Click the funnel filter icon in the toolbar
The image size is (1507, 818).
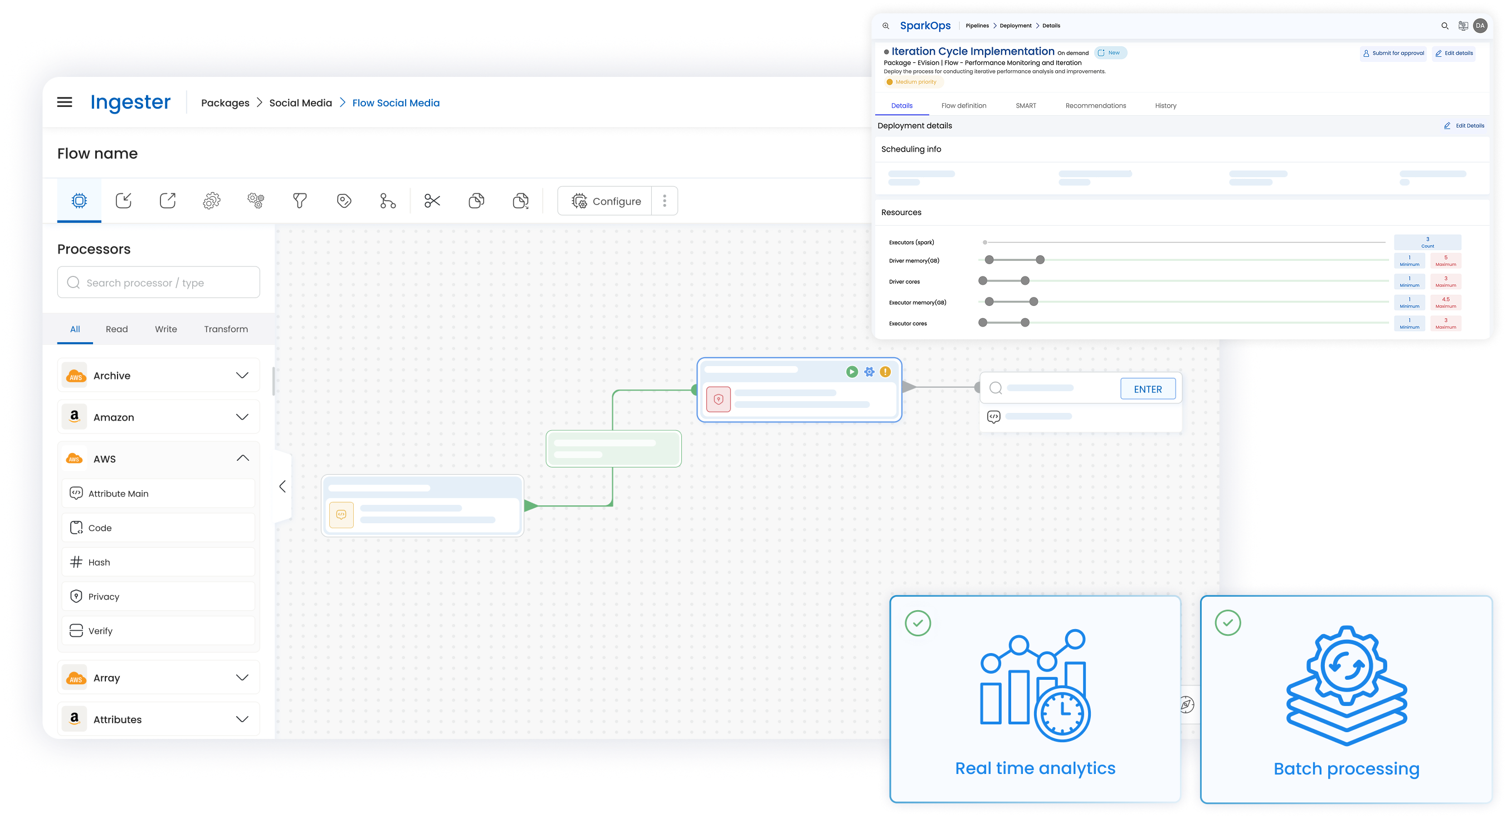tap(300, 201)
